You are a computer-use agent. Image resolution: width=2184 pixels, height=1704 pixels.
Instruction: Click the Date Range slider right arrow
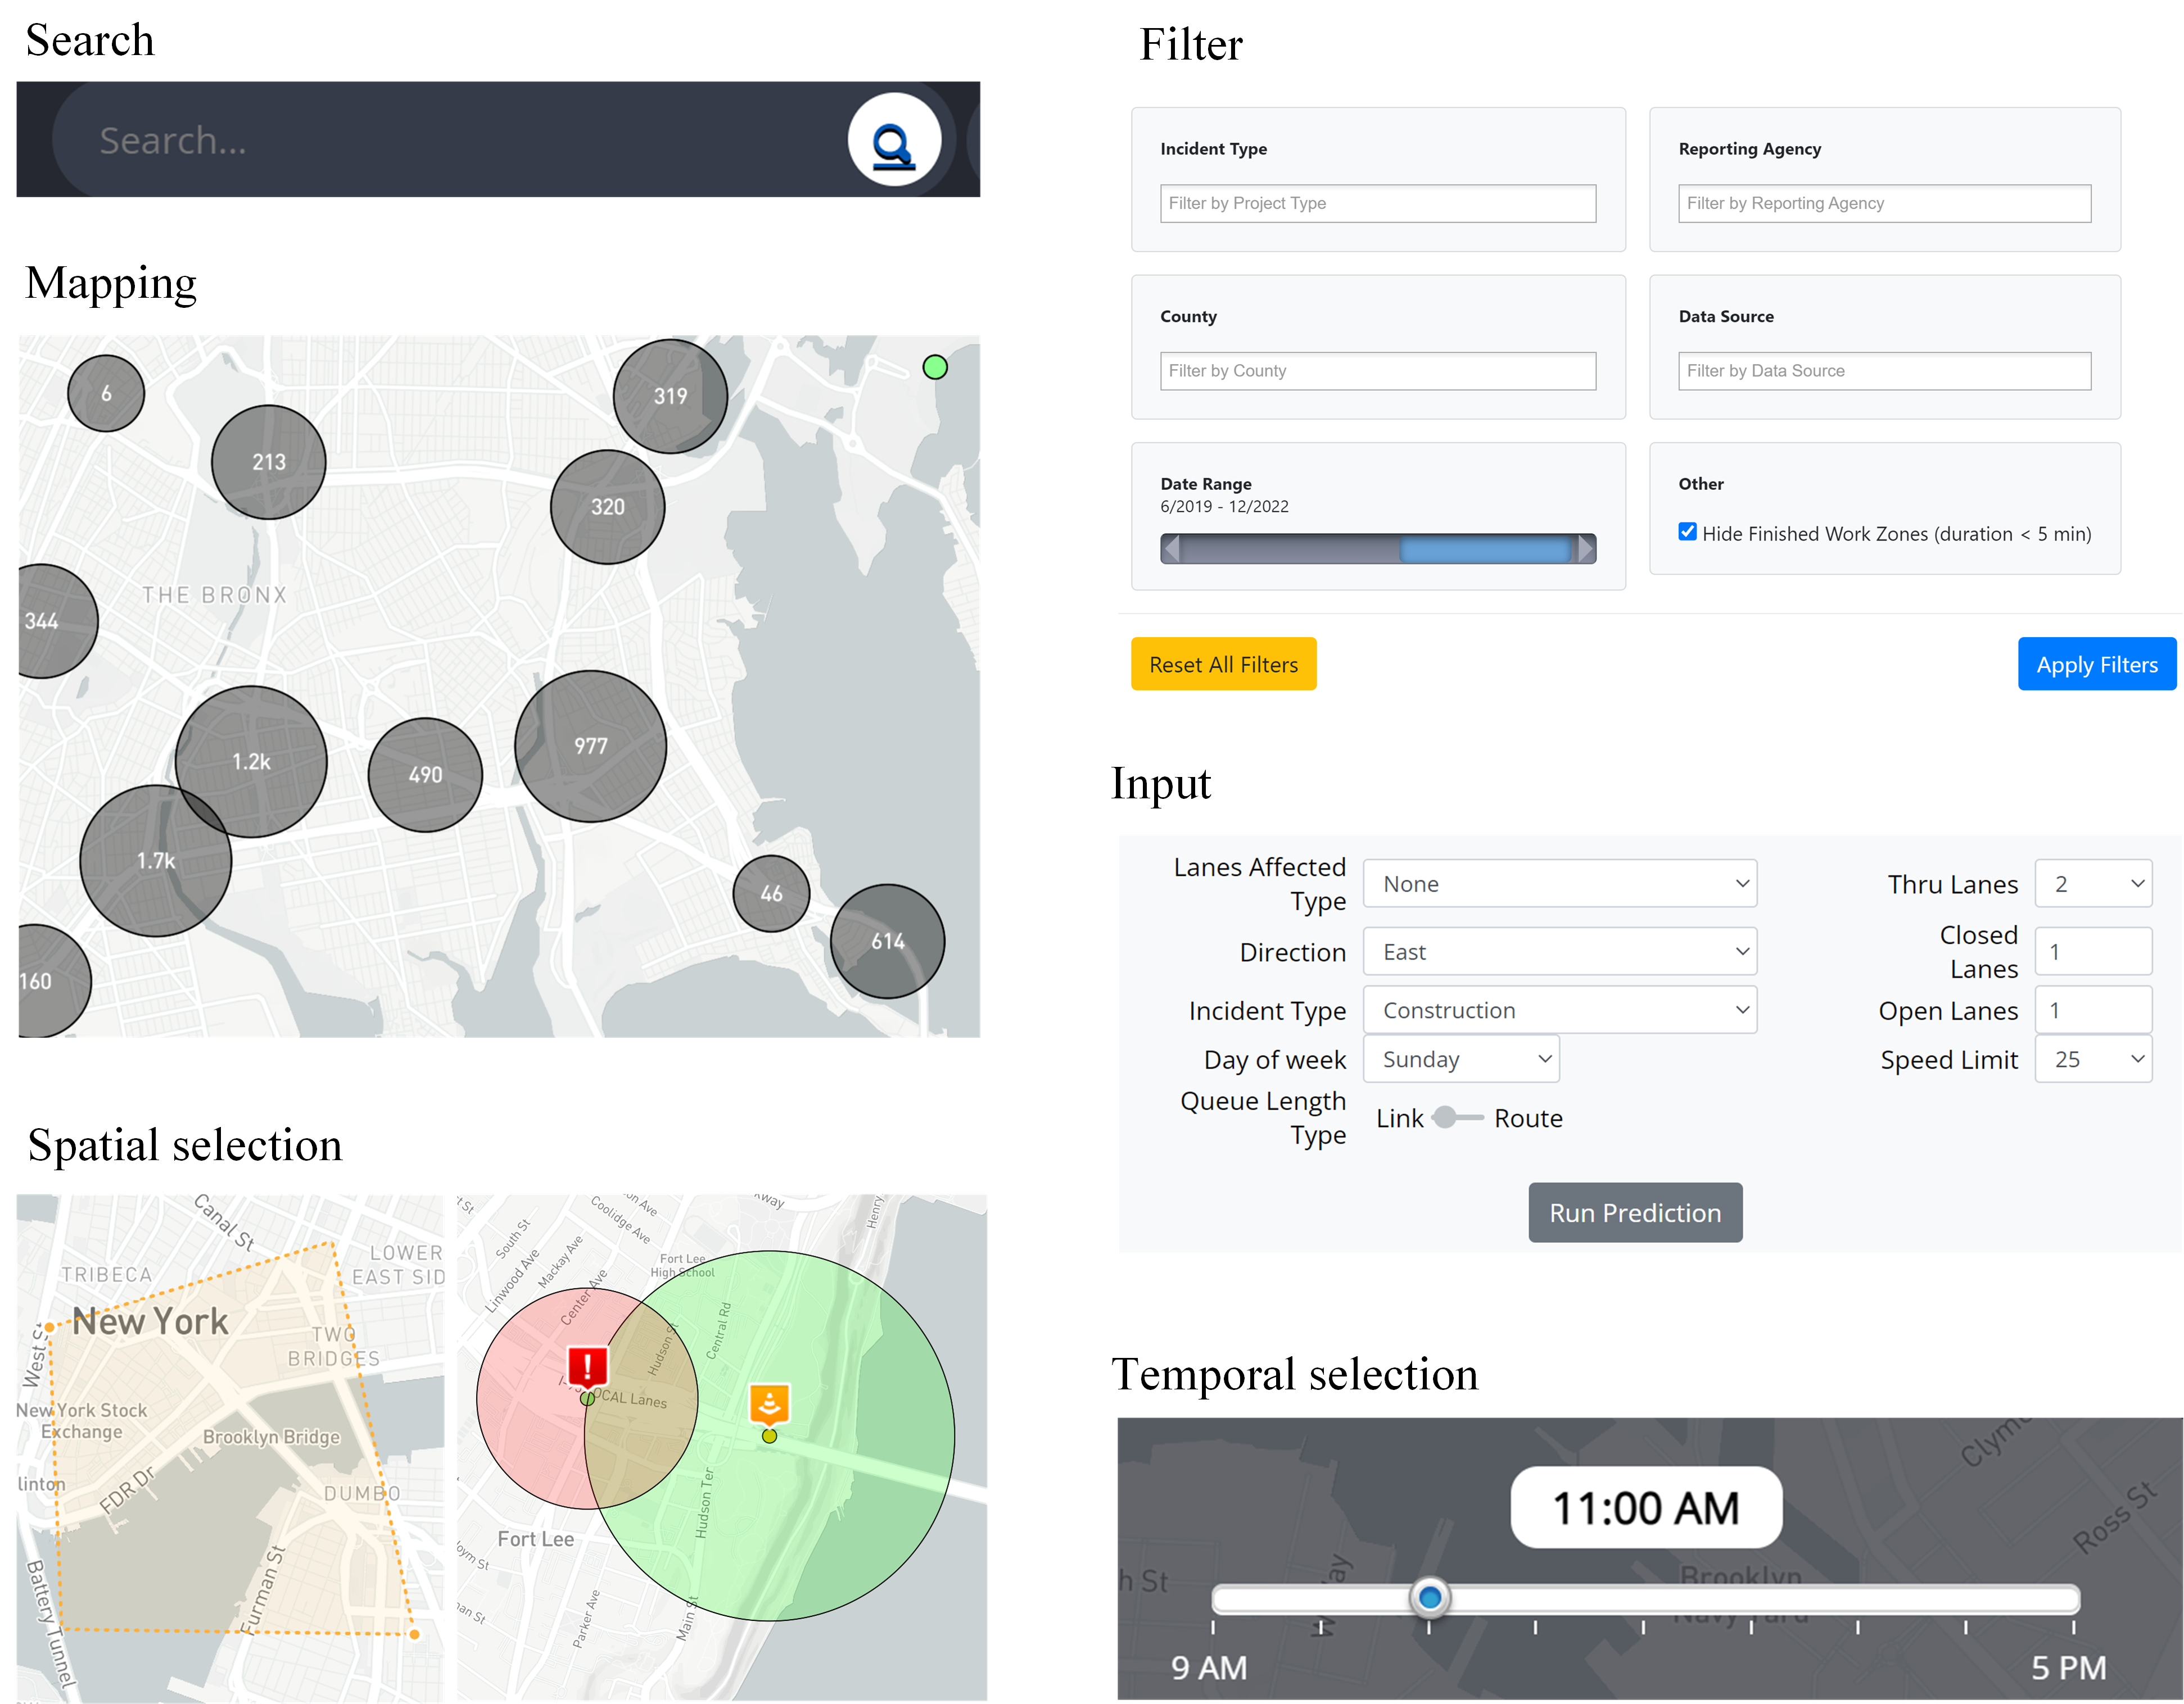[1585, 549]
